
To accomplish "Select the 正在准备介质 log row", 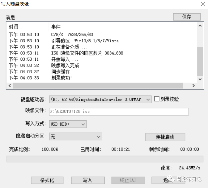I will 102,47.
